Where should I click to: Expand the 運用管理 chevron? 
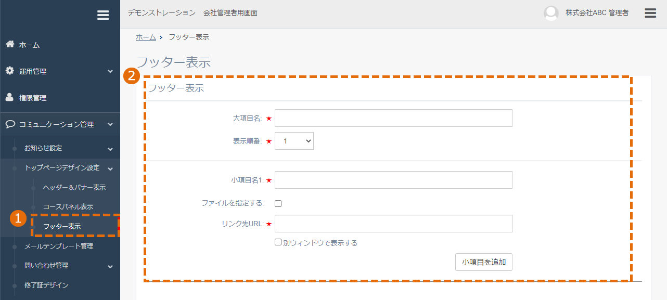pos(110,71)
